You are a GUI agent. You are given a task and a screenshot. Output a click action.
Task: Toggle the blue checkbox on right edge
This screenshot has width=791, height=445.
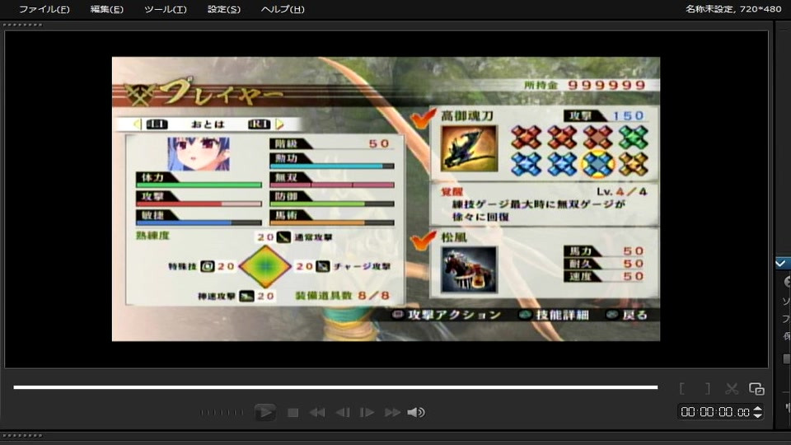click(x=781, y=264)
